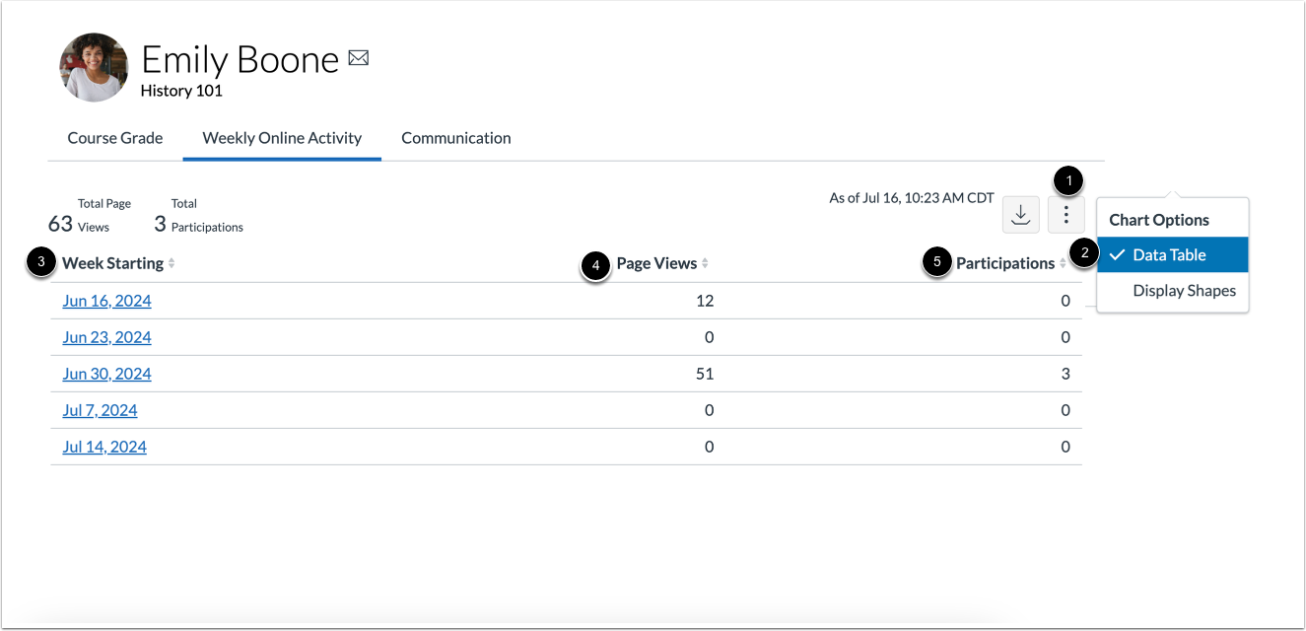1306x631 pixels.
Task: Click the download report icon
Action: point(1020,214)
